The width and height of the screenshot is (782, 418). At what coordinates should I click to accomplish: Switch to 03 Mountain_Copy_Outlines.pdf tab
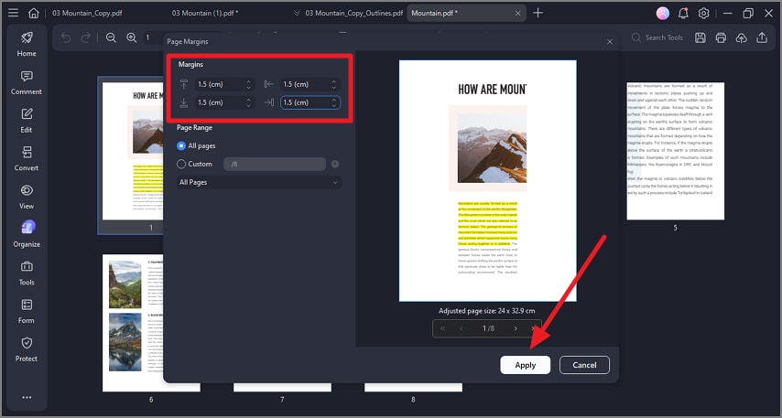pyautogui.click(x=353, y=13)
